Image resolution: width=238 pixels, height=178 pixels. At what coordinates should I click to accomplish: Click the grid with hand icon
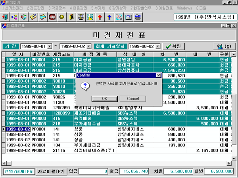point(90,17)
